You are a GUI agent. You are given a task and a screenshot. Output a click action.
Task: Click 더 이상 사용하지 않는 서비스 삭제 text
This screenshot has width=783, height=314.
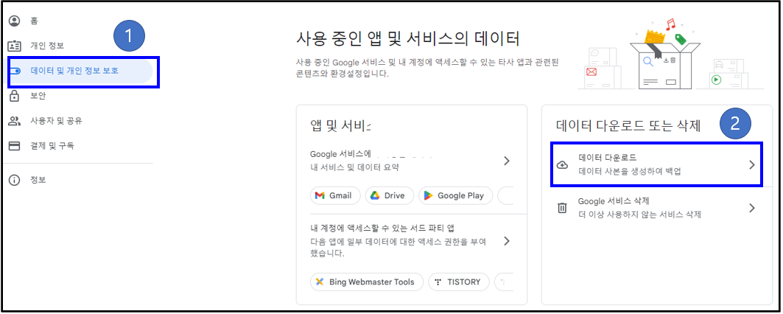(639, 215)
